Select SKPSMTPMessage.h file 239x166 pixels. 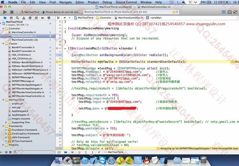coord(23,77)
